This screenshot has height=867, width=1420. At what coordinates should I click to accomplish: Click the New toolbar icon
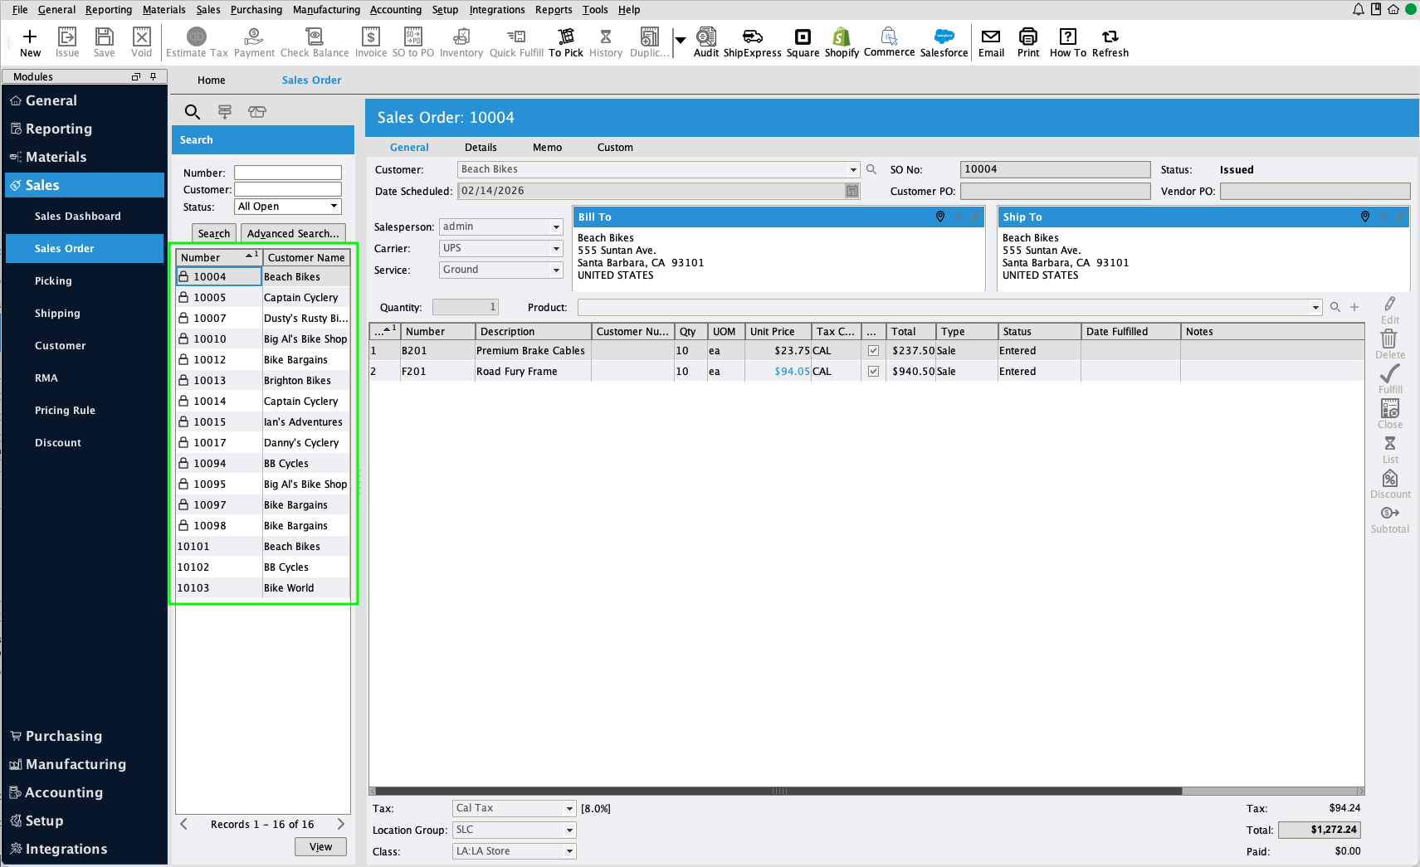pos(30,42)
